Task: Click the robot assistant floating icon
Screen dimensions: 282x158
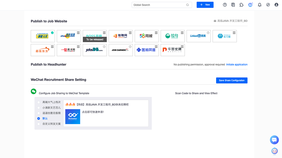Action: (x=274, y=151)
